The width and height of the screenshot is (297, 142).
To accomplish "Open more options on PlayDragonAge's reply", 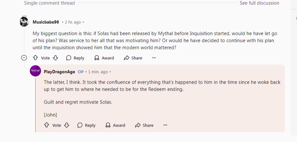I will (165, 125).
